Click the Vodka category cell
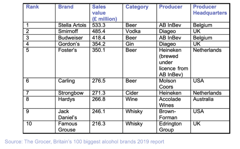This screenshot has height=149, width=240. point(133,32)
